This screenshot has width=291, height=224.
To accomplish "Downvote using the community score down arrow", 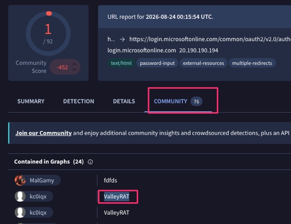I will (74, 70).
